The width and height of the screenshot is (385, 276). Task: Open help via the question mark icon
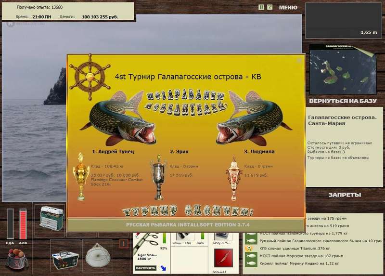(x=269, y=7)
